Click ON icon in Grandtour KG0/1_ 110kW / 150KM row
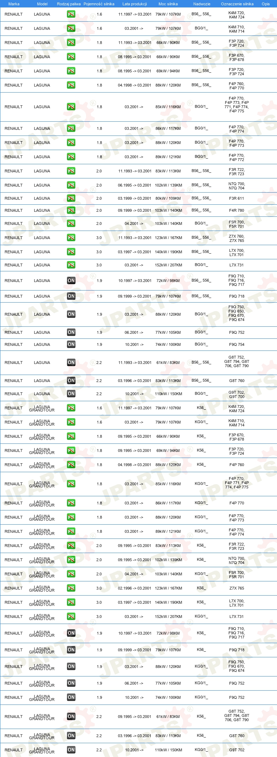 71,750
